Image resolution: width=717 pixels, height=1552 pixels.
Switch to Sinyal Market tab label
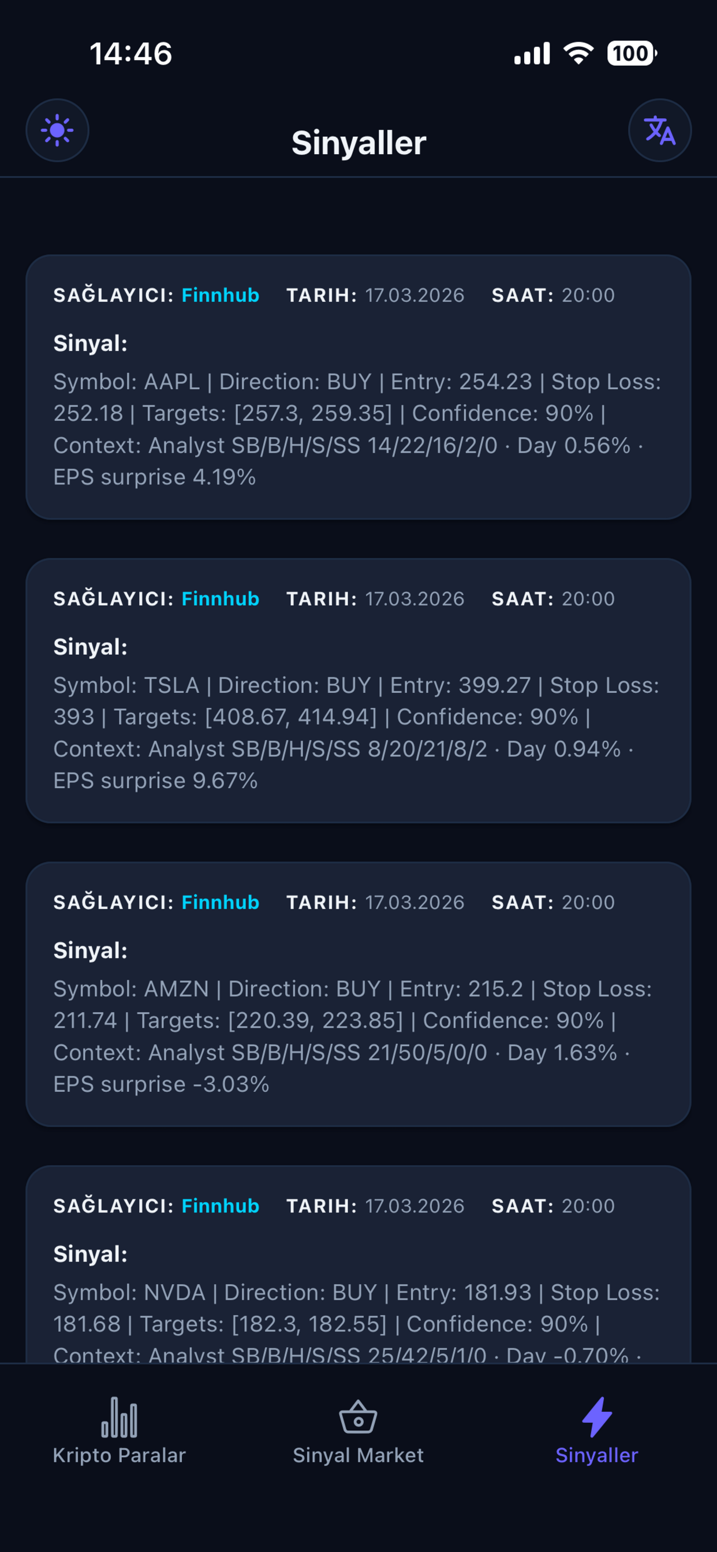click(358, 1456)
